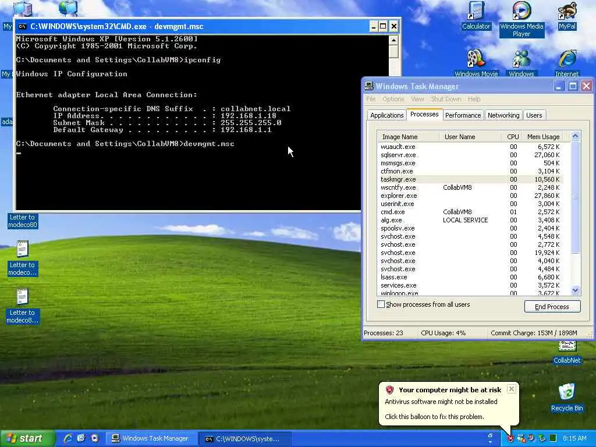Click the red security shield tray icon

coord(510,439)
